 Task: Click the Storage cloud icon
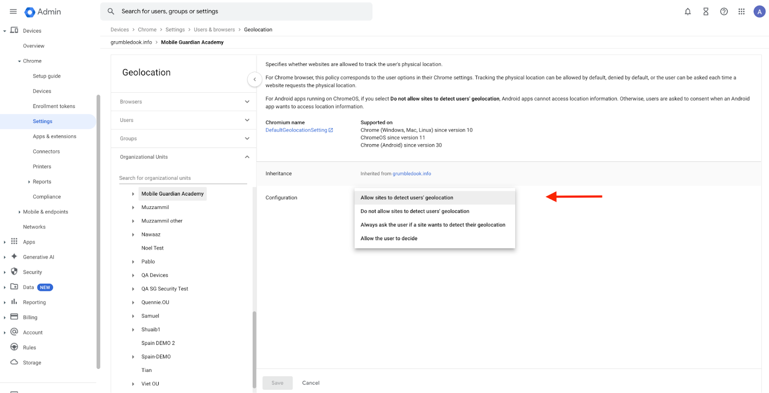click(14, 362)
